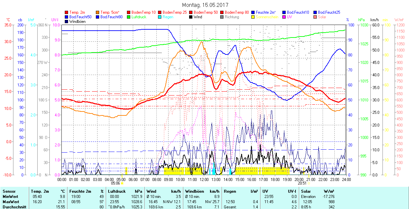
Task: Click the magenta UV legend swatch
Action: point(284,17)
